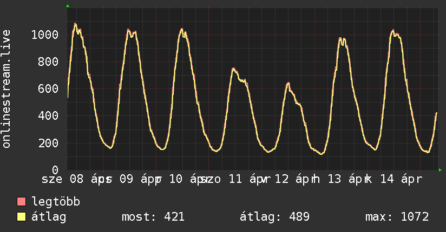Click the max: 1072 statistic
Viewport: 446px width, 232px height.
(397, 217)
